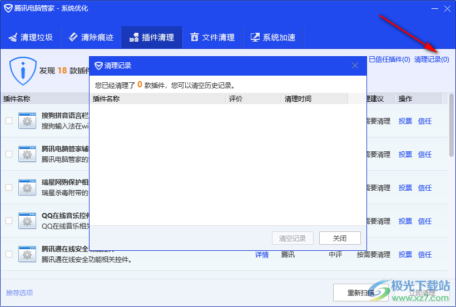Click 投票 for QQ在线音乐控件 row
The width and height of the screenshot is (456, 307).
pos(405,221)
